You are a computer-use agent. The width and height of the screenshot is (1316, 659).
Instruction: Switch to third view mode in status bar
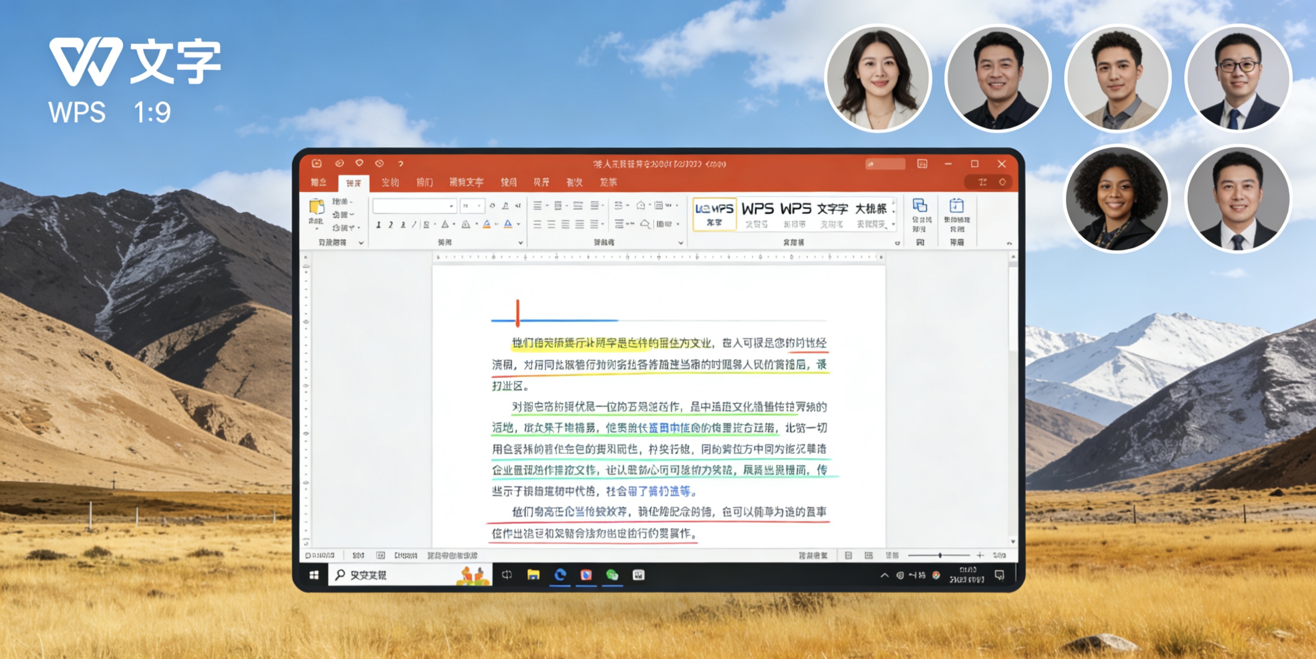[891, 555]
